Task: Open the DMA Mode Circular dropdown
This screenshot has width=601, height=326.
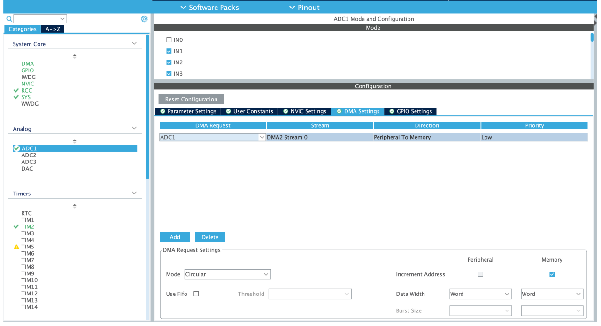Action: coord(227,274)
